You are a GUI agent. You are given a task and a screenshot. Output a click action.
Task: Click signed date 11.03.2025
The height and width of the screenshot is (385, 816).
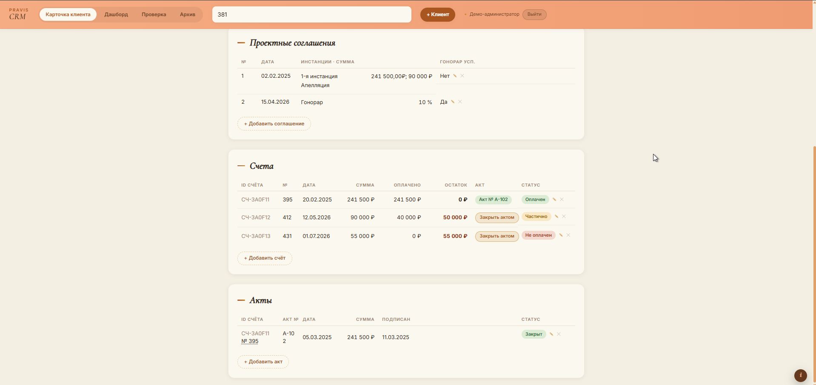tap(396, 337)
